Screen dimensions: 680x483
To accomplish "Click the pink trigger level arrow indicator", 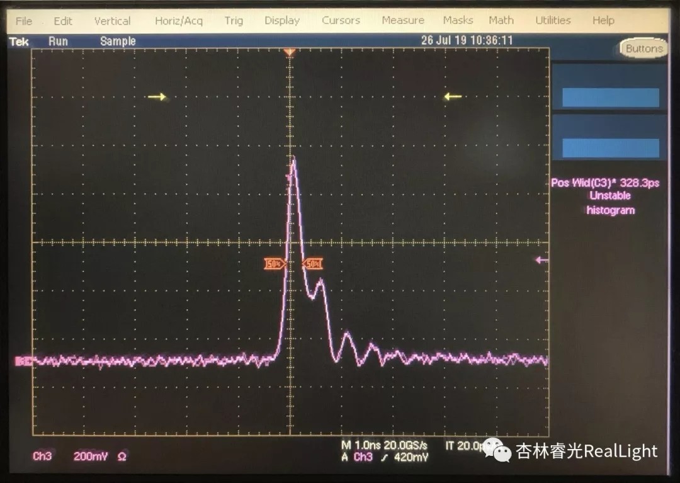I will [x=541, y=260].
